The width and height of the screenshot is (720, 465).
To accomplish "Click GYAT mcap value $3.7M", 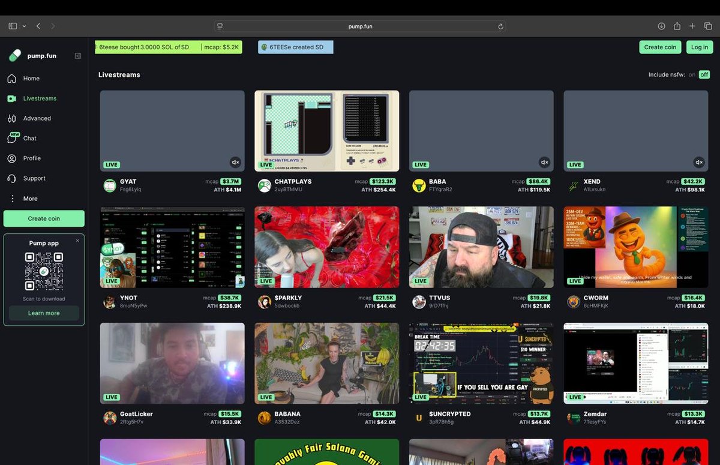I will point(230,181).
